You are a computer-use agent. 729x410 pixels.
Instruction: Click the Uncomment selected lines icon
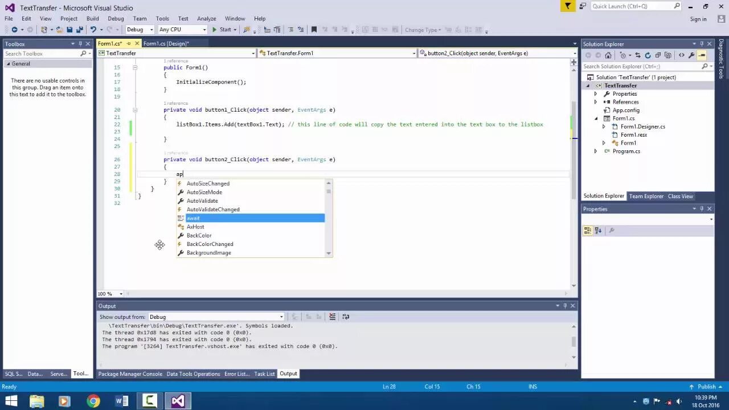pos(300,30)
